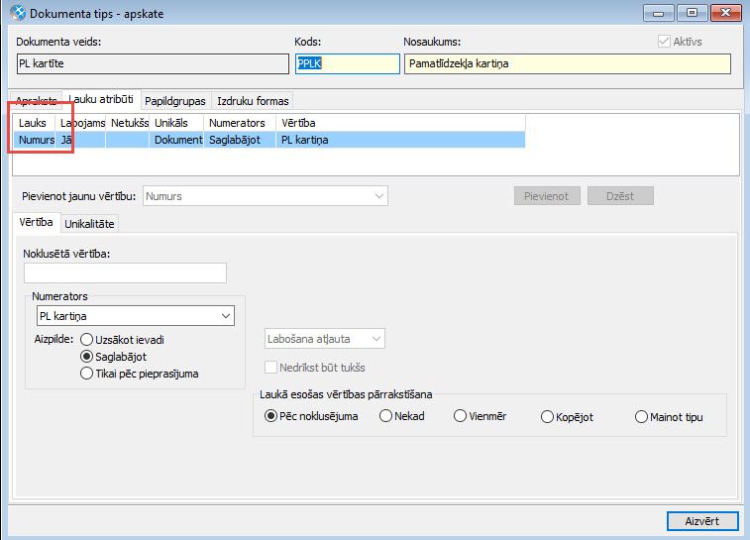Minimize the Dokumenta tips window
Screen dimensions: 750x540
point(659,13)
